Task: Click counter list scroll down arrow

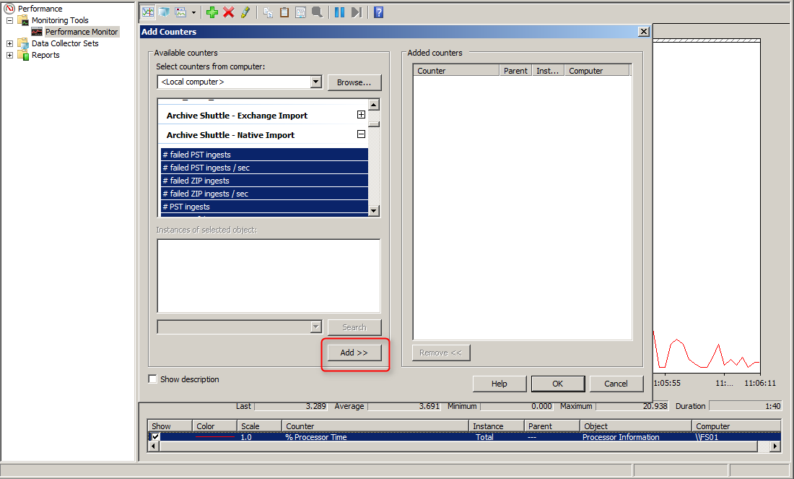Action: point(374,211)
